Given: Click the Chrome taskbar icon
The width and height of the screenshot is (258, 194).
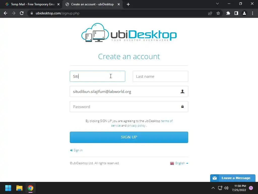Looking at the screenshot, I should pyautogui.click(x=30, y=188).
